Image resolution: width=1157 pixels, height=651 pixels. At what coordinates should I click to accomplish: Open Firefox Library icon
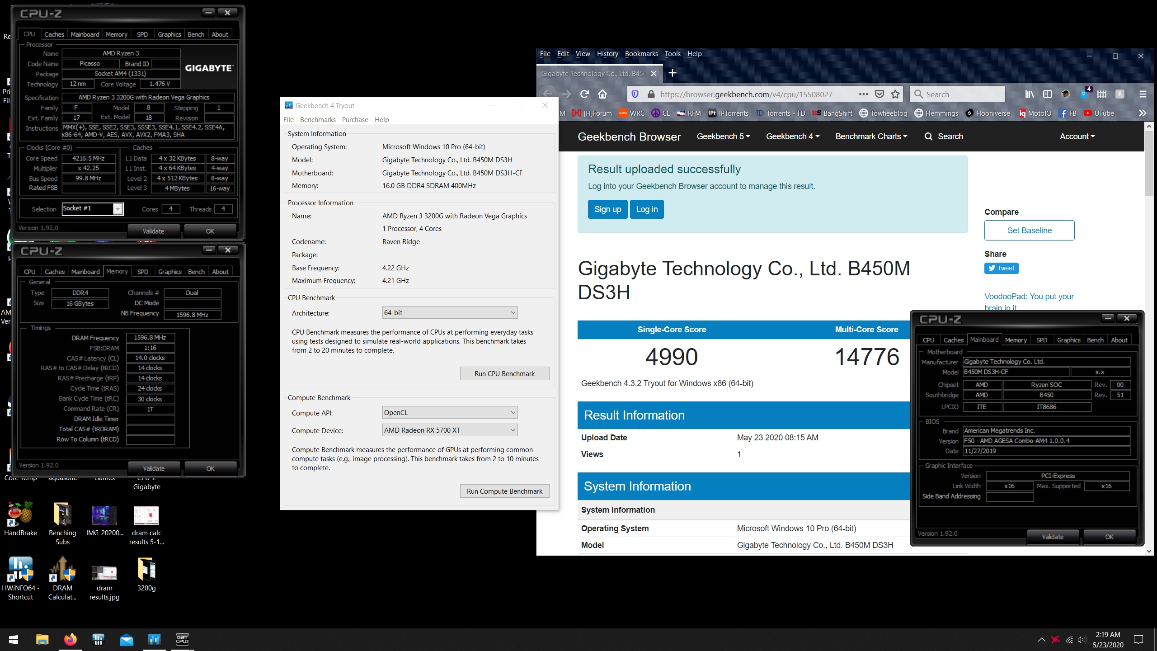pos(1030,94)
